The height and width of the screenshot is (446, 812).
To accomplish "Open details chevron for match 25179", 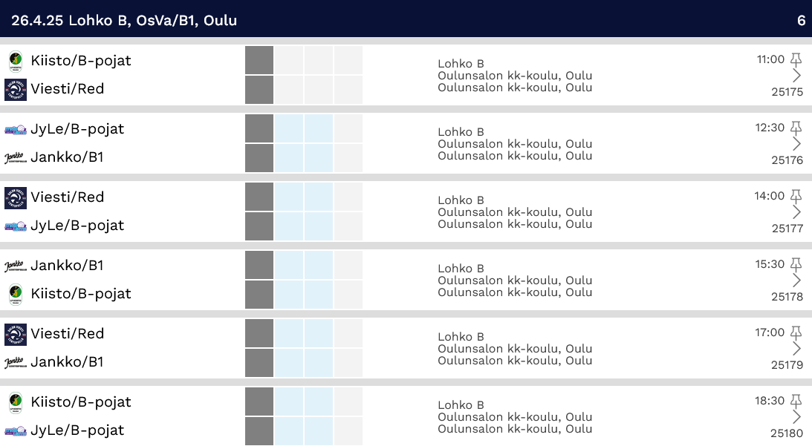I will [797, 349].
